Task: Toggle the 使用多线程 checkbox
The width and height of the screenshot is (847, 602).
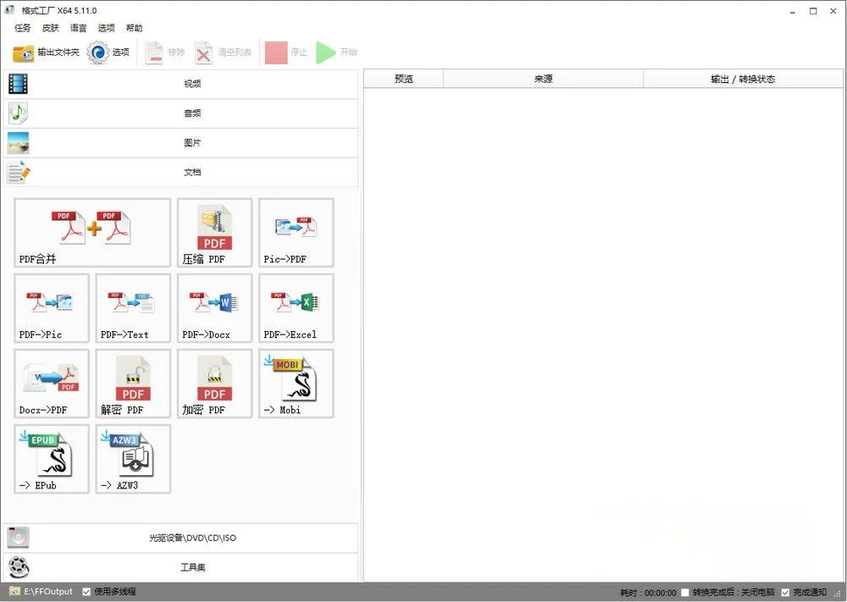Action: [x=87, y=592]
